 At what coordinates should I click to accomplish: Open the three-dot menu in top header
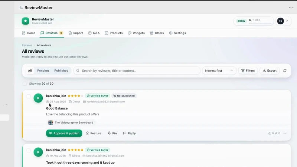(x=291, y=7)
